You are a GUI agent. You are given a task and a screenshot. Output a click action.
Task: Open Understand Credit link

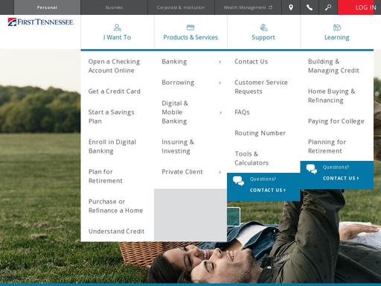tap(116, 232)
